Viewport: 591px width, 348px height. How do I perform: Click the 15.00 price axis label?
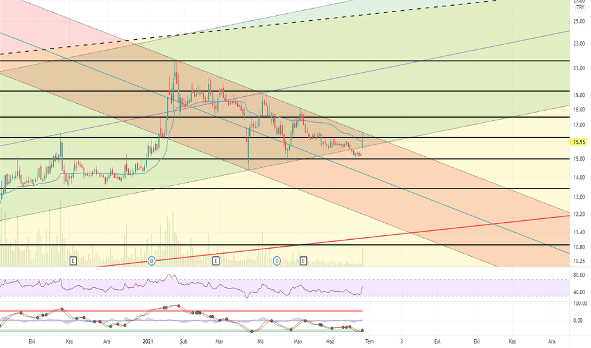tap(579, 159)
